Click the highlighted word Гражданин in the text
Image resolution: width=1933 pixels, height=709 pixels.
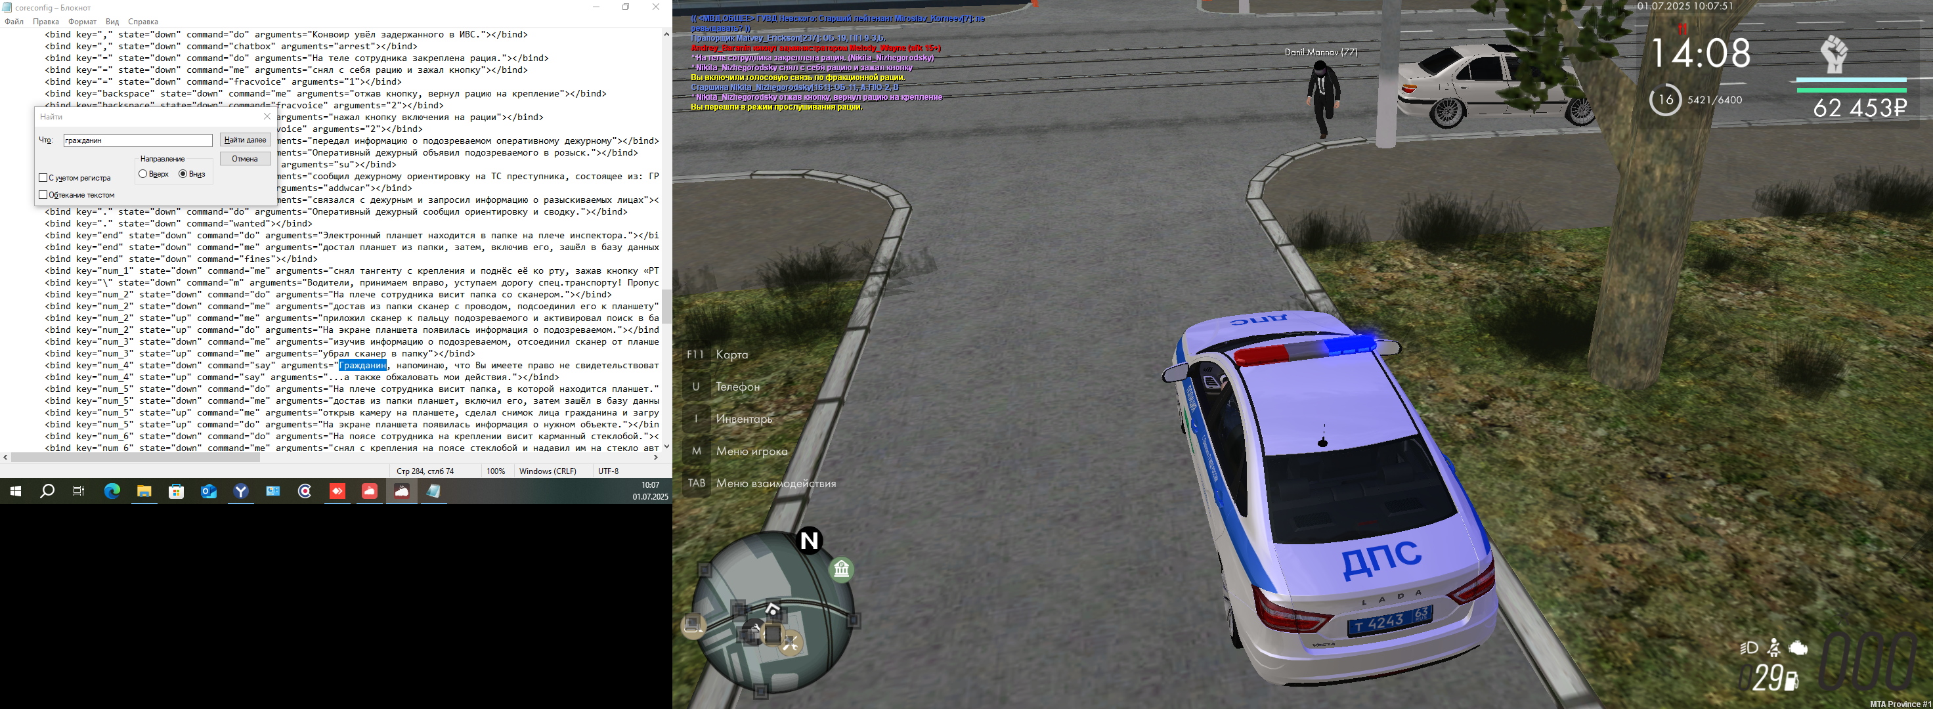pos(363,366)
